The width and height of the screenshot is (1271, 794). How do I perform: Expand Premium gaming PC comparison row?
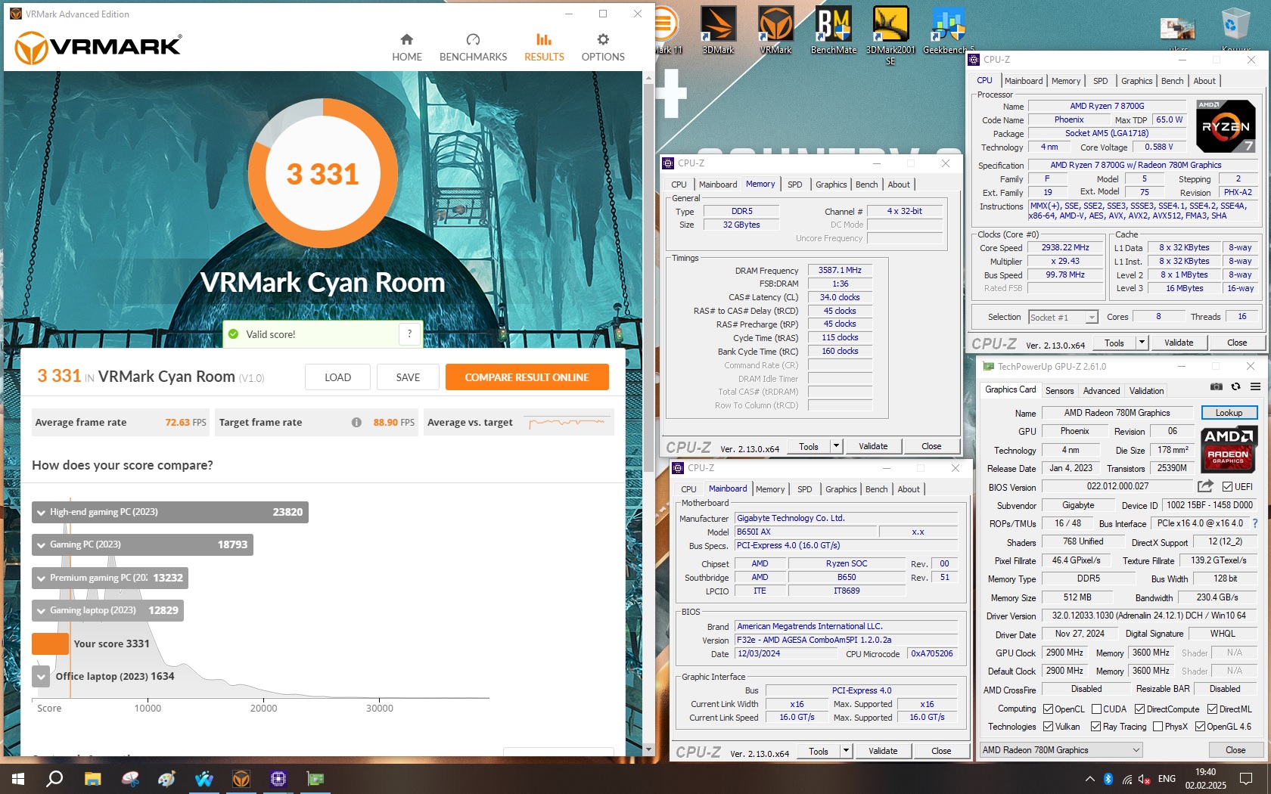point(110,578)
